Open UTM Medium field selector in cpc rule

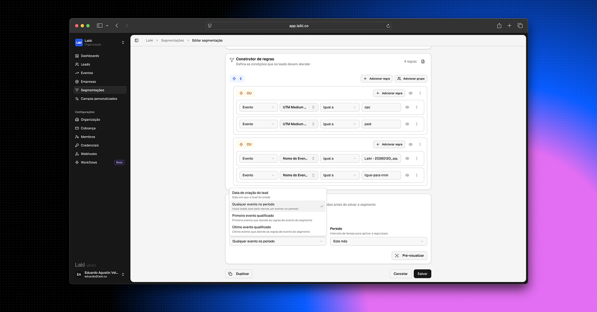pyautogui.click(x=299, y=107)
